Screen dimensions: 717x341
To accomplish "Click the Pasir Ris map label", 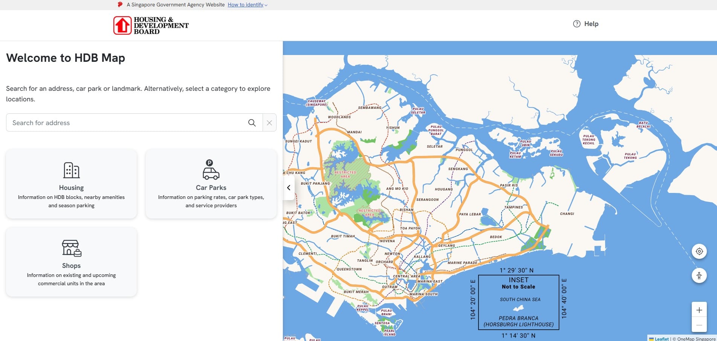I will (x=509, y=185).
